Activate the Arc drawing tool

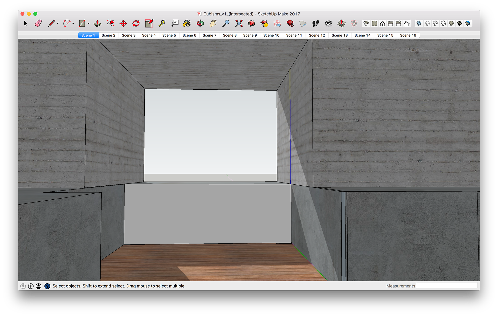[67, 24]
